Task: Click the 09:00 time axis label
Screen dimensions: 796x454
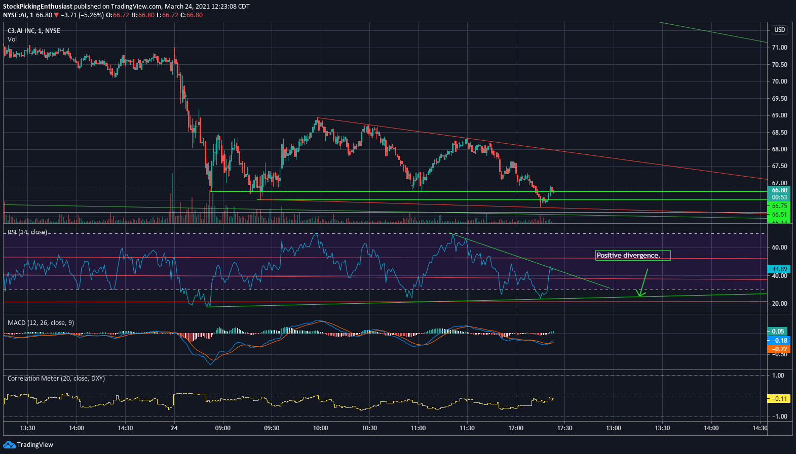Action: pyautogui.click(x=223, y=428)
